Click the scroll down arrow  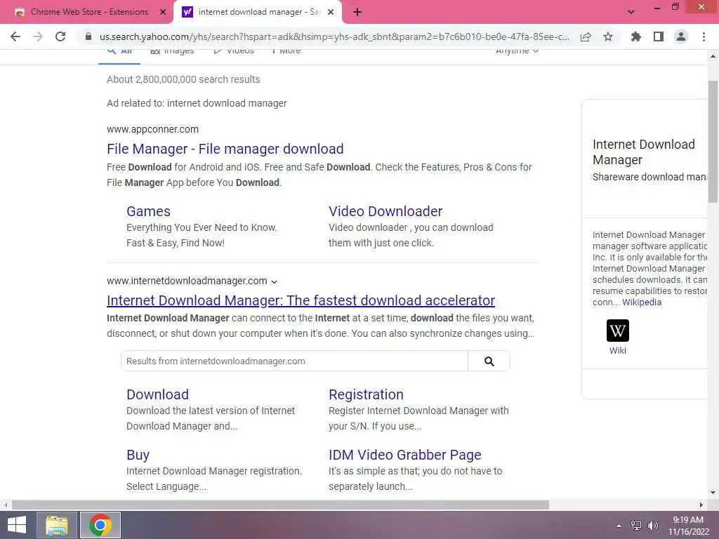(x=713, y=493)
